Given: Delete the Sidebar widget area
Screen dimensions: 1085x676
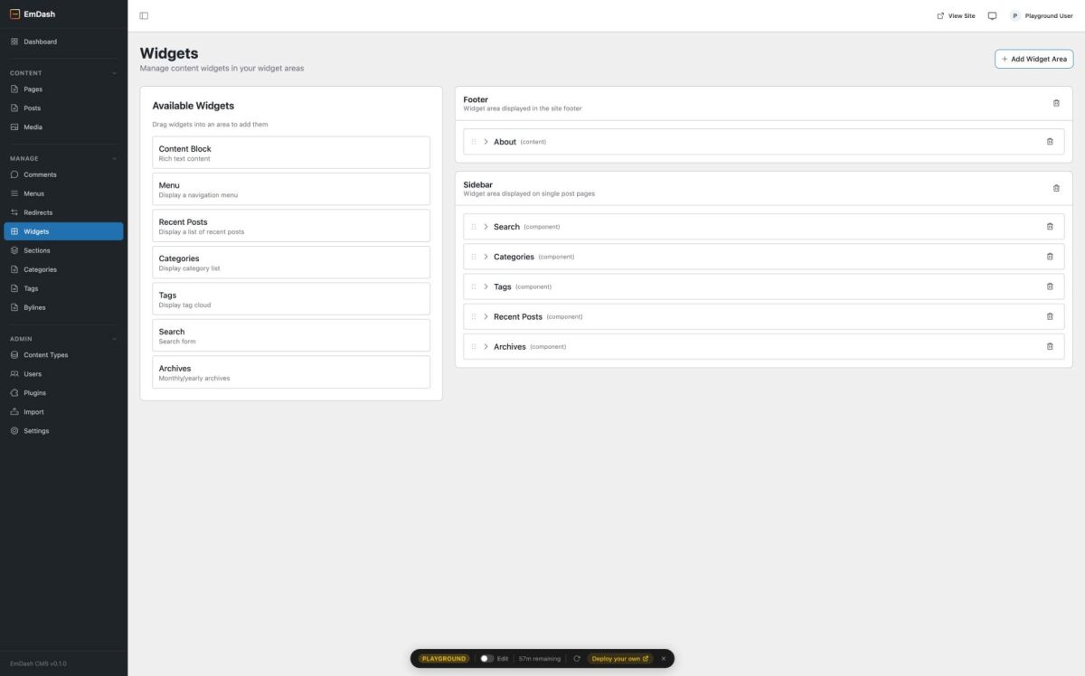Looking at the screenshot, I should (x=1056, y=188).
